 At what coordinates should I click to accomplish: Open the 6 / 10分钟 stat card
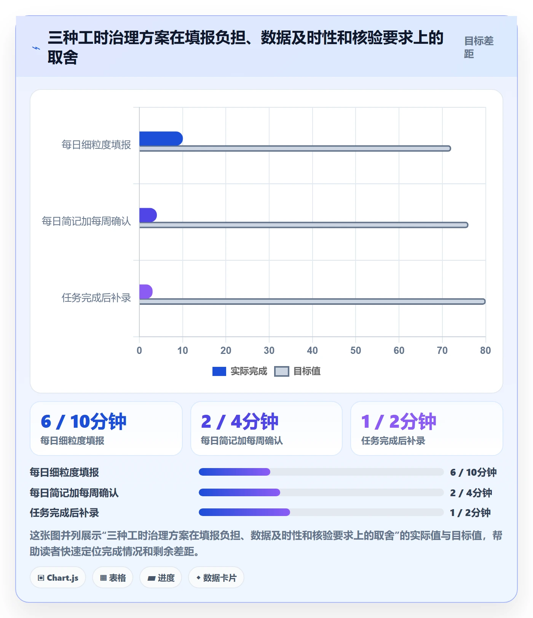click(x=106, y=428)
